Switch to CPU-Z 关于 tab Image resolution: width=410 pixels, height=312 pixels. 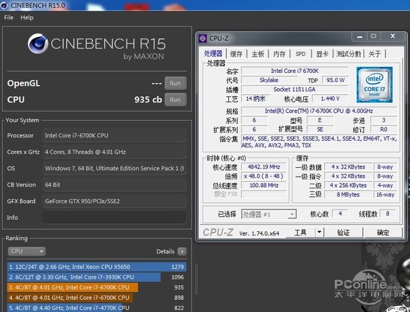[x=374, y=54]
